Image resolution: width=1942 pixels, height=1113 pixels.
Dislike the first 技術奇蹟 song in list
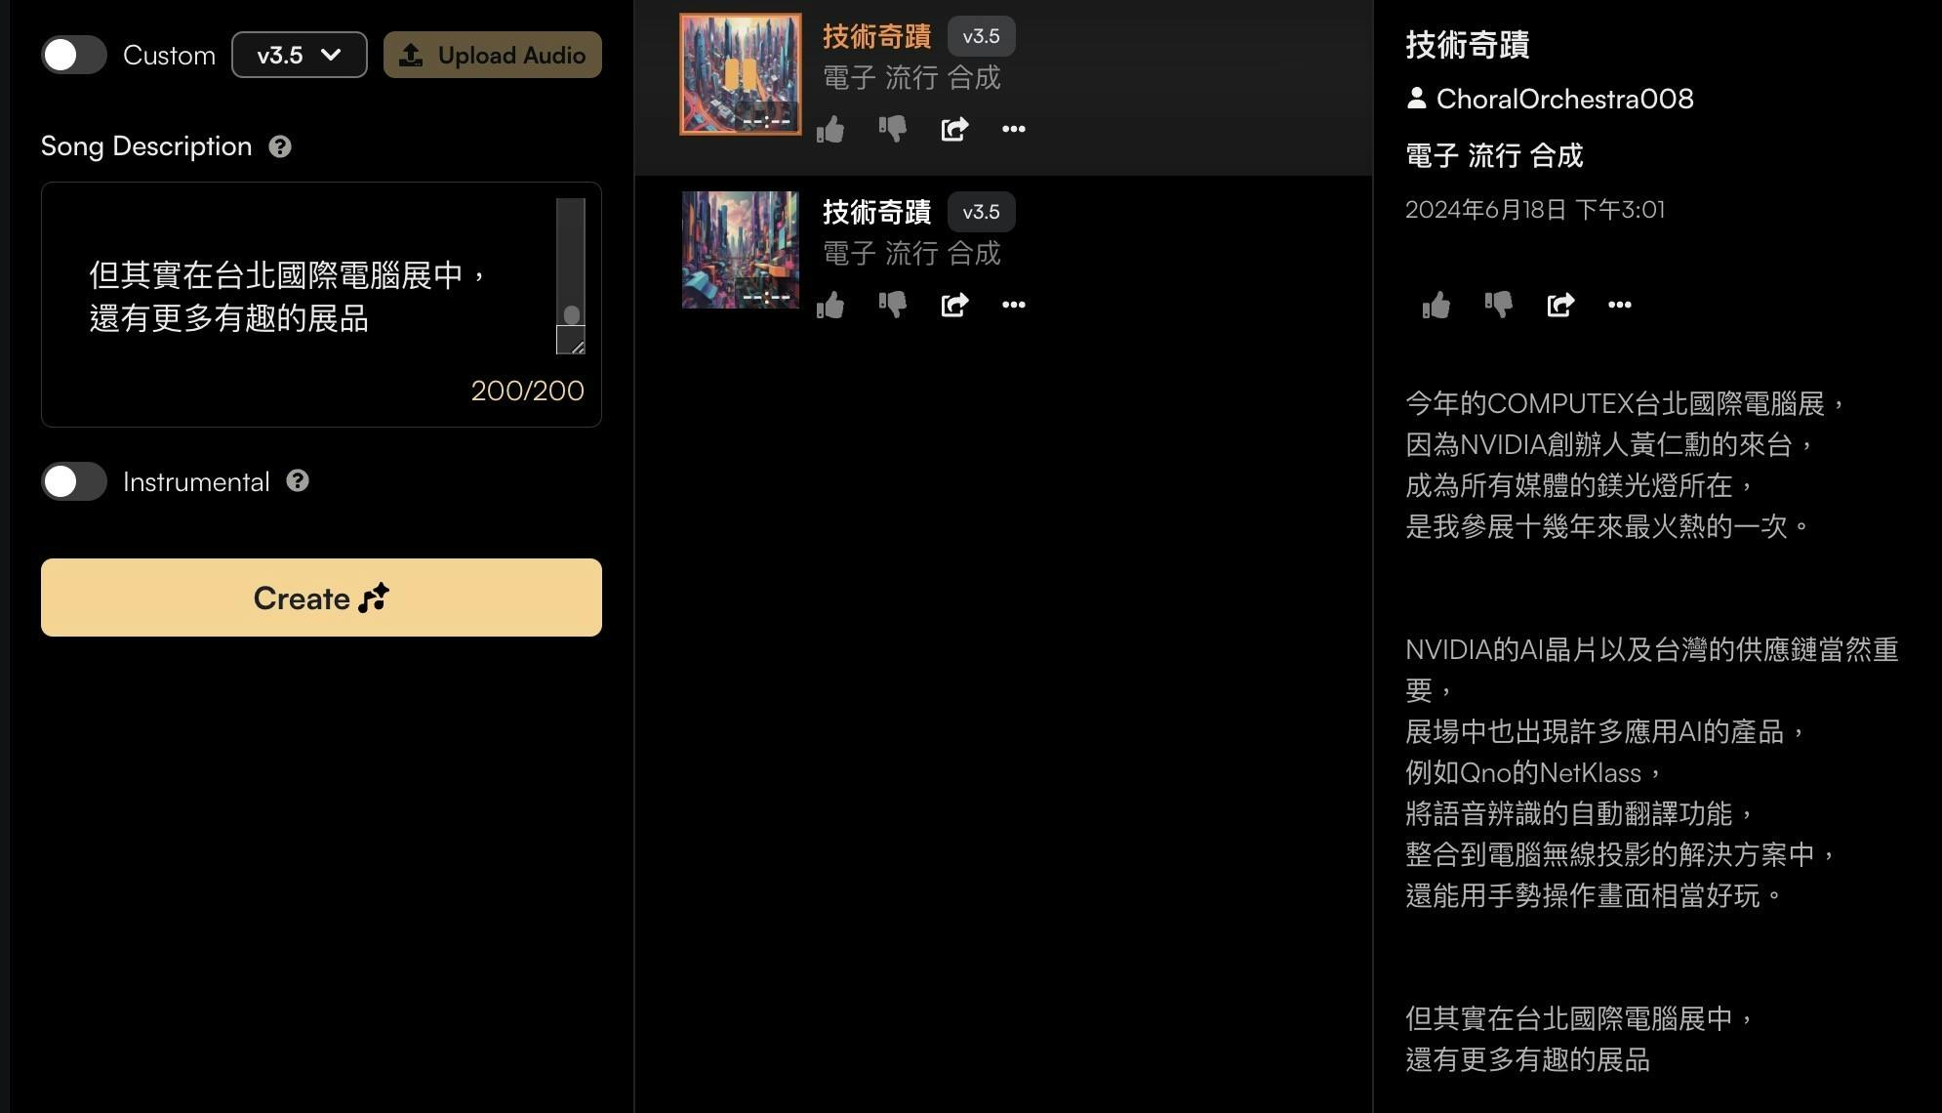click(892, 129)
